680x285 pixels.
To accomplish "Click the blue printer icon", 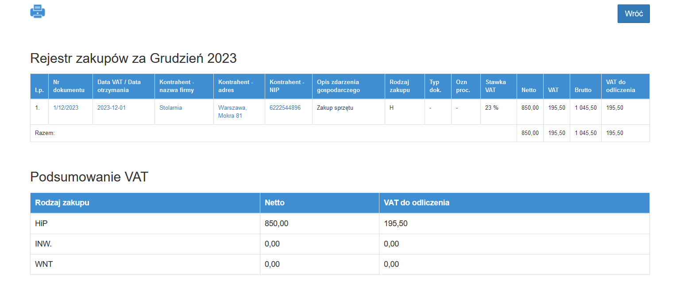I will (x=38, y=11).
